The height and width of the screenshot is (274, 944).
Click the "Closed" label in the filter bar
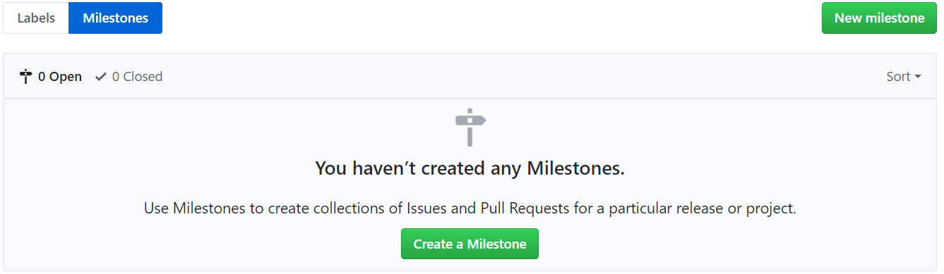click(x=143, y=77)
